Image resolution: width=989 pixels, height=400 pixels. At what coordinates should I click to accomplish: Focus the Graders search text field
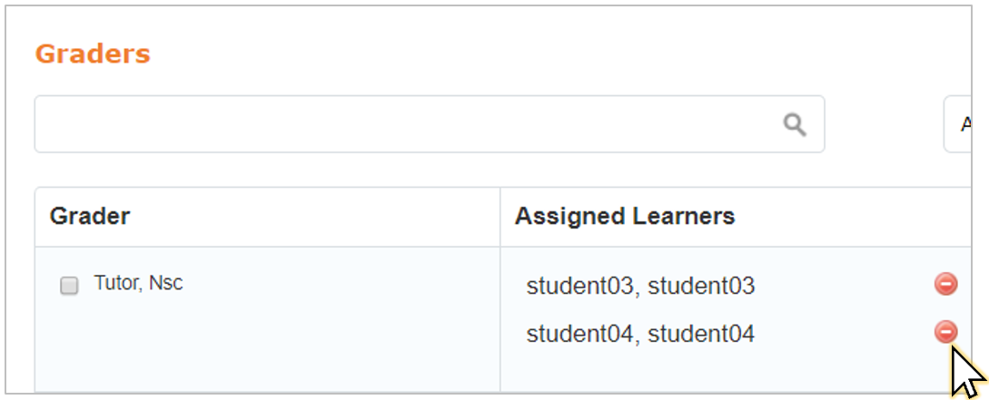click(430, 124)
